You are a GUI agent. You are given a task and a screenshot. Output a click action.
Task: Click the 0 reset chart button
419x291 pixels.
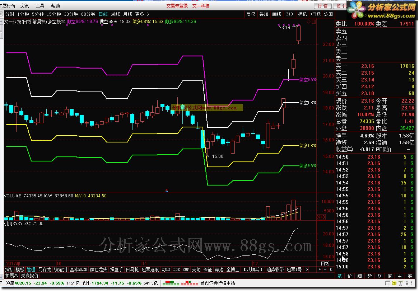[x=331, y=269]
